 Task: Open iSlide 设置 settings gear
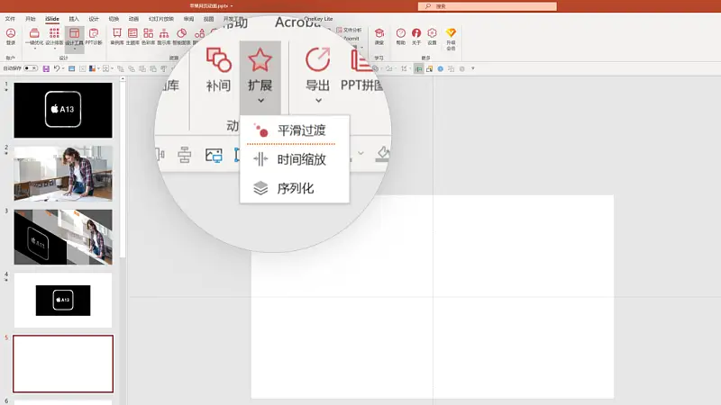coord(432,36)
